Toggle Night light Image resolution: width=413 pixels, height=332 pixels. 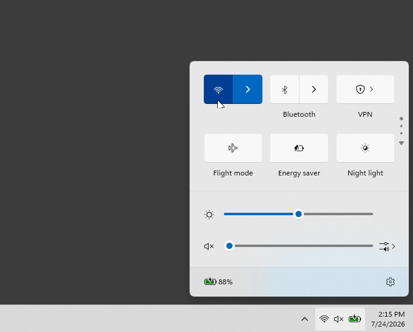pyautogui.click(x=365, y=148)
